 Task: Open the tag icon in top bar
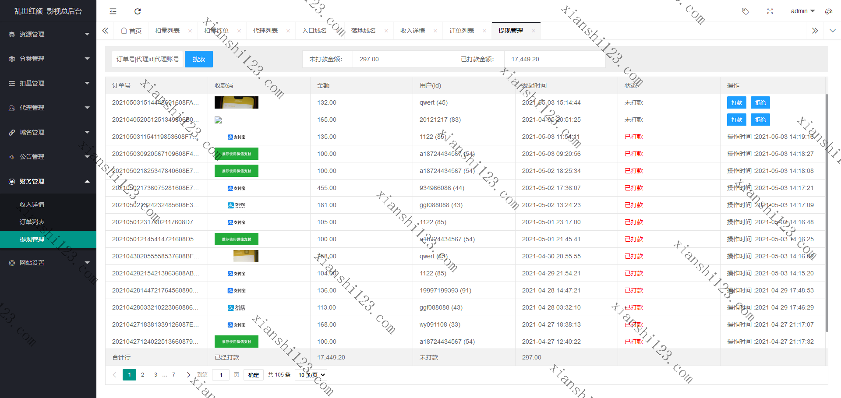pos(746,11)
